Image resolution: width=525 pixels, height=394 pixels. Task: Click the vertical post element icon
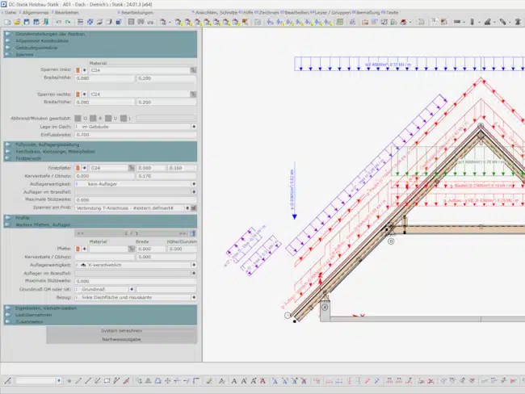(x=472, y=22)
